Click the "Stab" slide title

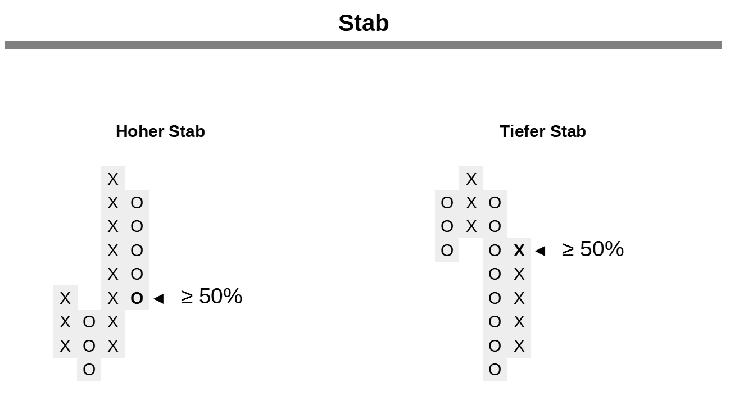point(364,24)
